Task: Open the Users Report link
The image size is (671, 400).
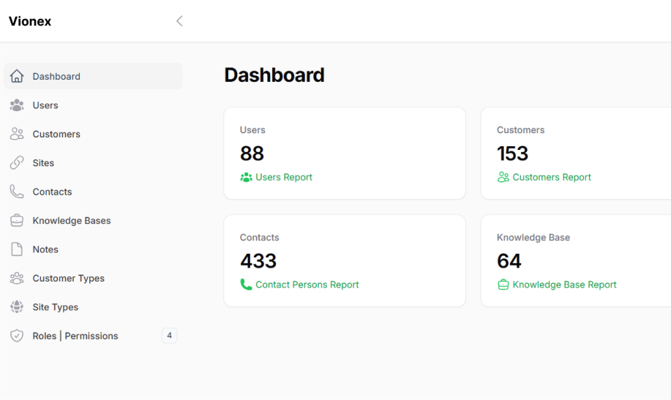Action: pyautogui.click(x=283, y=177)
